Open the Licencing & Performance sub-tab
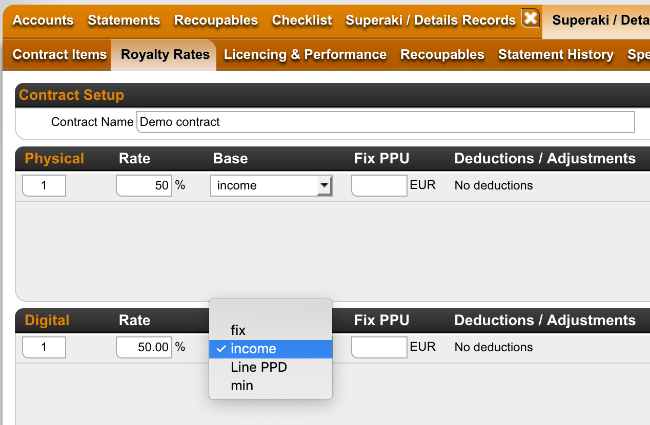650x425 pixels. [x=306, y=54]
